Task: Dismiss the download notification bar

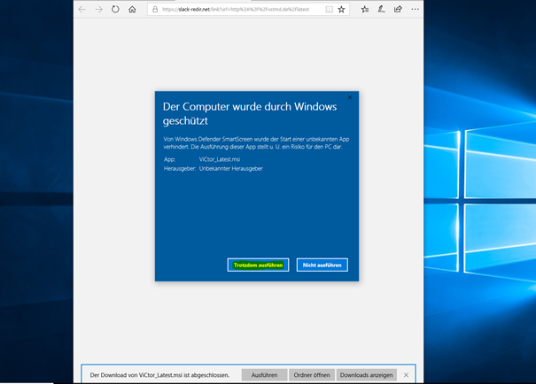Action: 407,375
